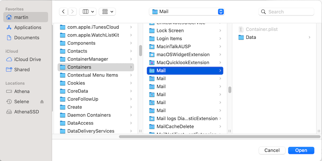Select the DataAccess folder

pyautogui.click(x=96, y=123)
